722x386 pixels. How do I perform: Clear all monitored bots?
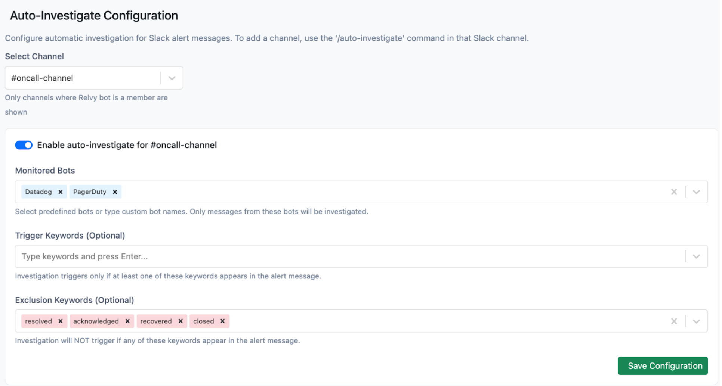tap(674, 192)
